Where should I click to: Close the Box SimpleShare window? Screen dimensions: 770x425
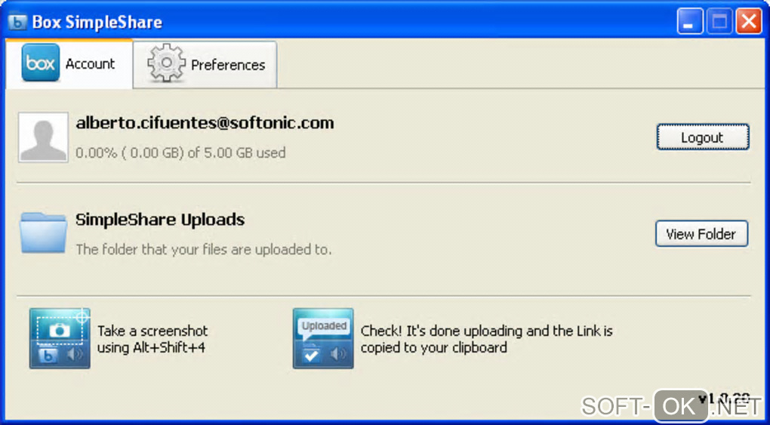749,22
